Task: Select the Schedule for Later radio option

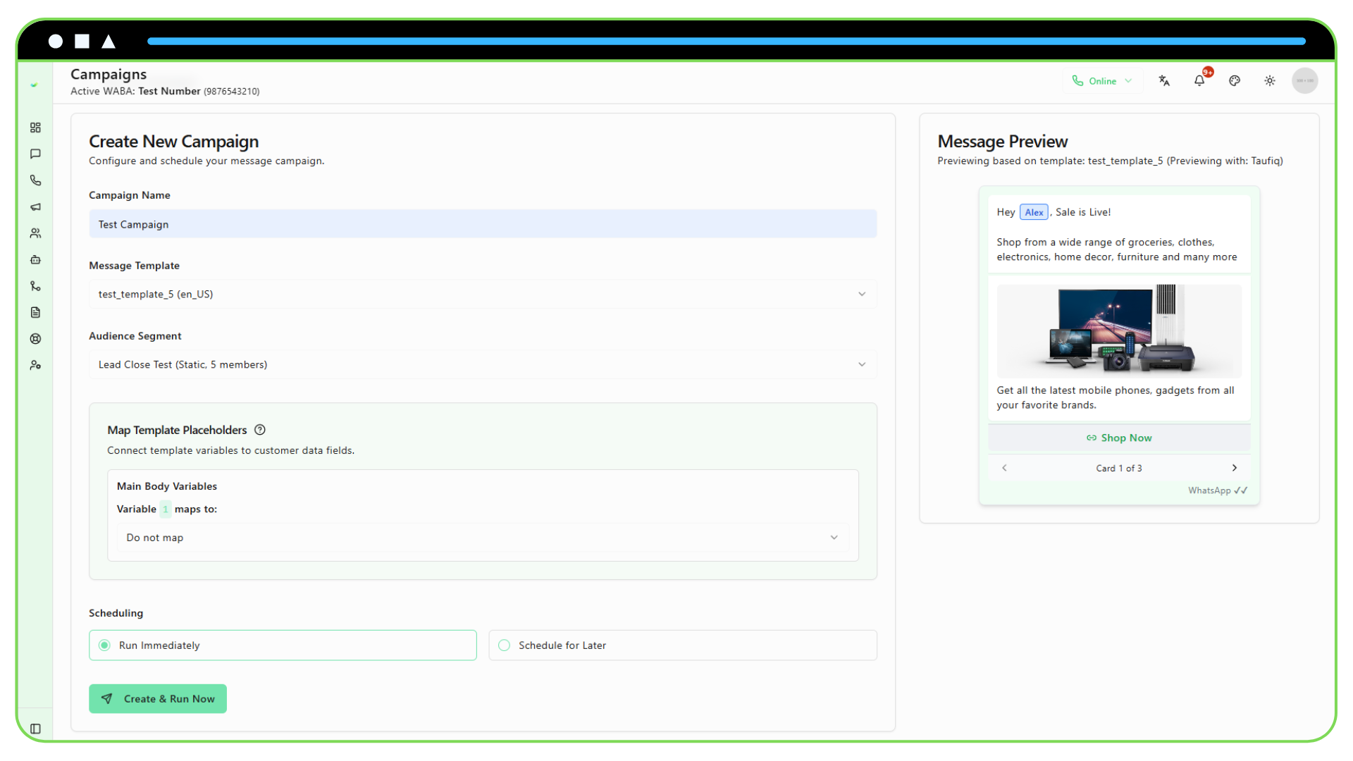Action: 683,645
